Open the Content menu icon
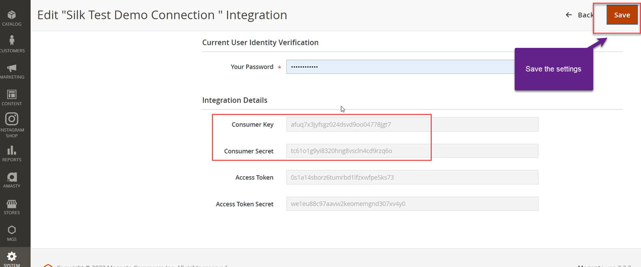The height and width of the screenshot is (267, 641). (x=12, y=97)
